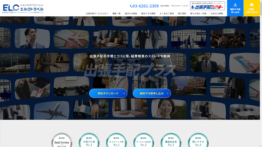The height and width of the screenshot is (147, 262).
Task: Open 解決できる課題 navigation item
Action: tap(148, 14)
